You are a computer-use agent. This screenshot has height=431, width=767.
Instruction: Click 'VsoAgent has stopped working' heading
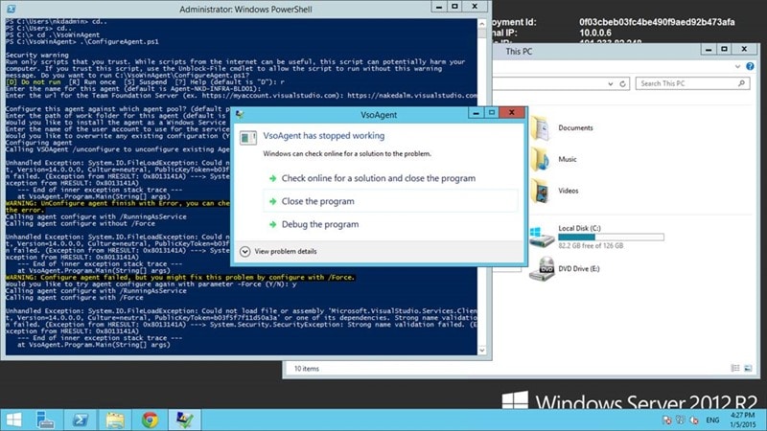click(324, 136)
